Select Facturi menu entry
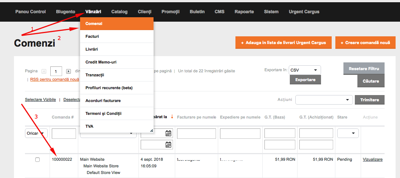This screenshot has height=178, width=400. (117, 36)
